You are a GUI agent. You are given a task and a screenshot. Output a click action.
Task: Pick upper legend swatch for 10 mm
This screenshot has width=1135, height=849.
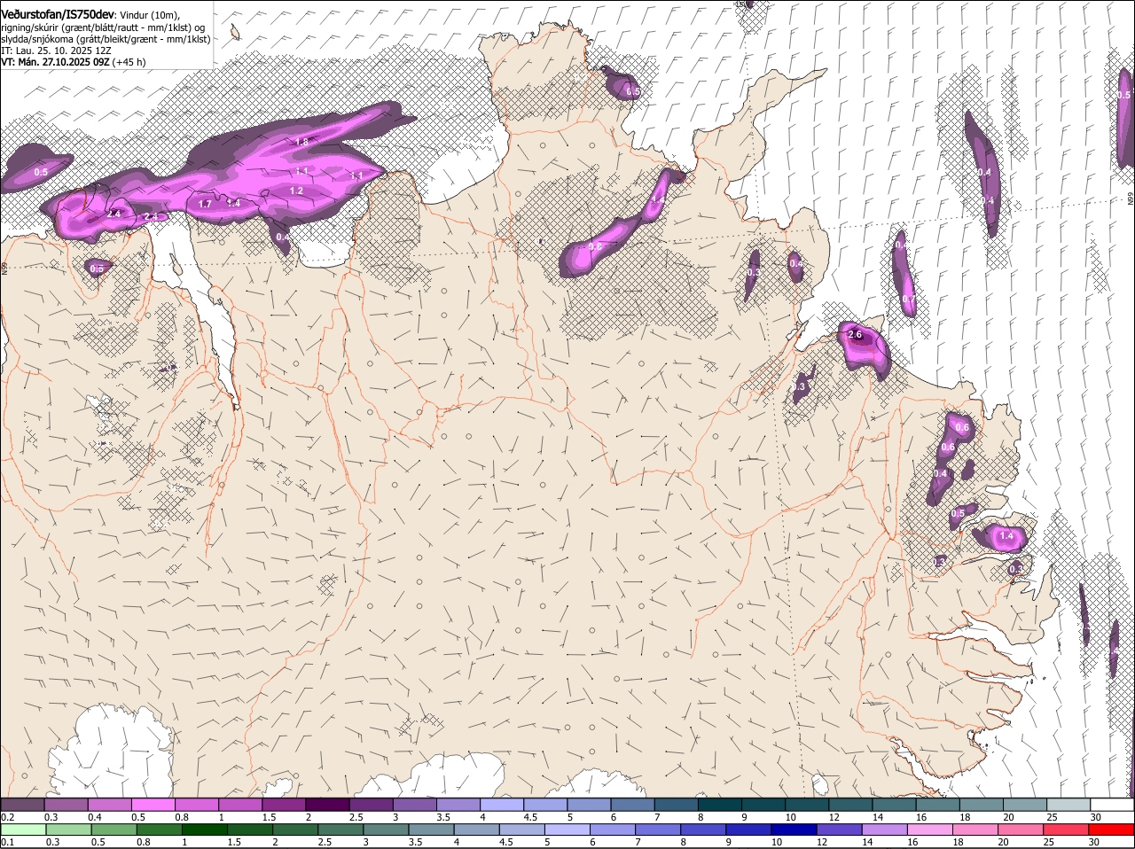[x=808, y=804]
